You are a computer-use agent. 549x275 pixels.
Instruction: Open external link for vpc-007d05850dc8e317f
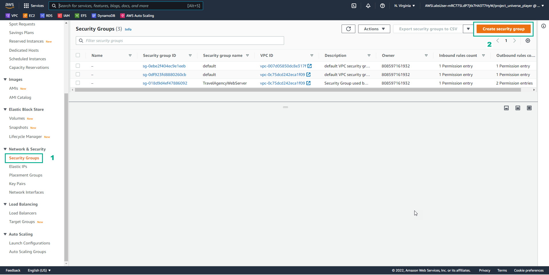click(x=310, y=66)
